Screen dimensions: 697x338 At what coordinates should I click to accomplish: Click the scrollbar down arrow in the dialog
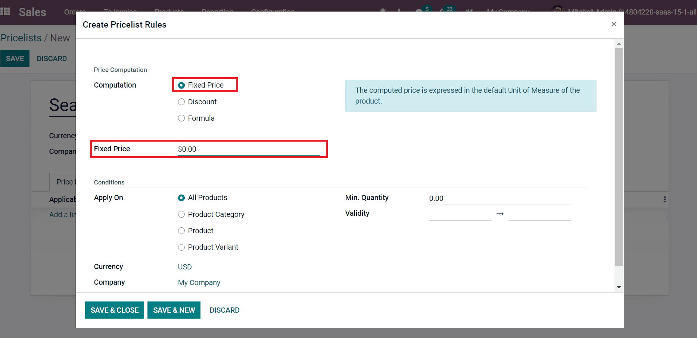coord(619,287)
